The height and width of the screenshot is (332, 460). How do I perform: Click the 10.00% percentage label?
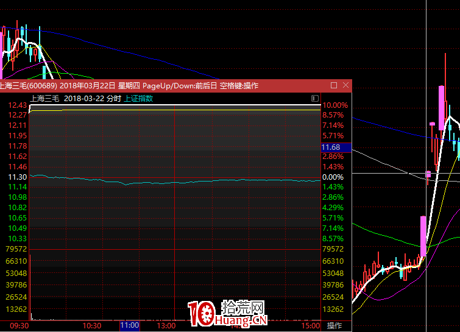tap(335, 105)
